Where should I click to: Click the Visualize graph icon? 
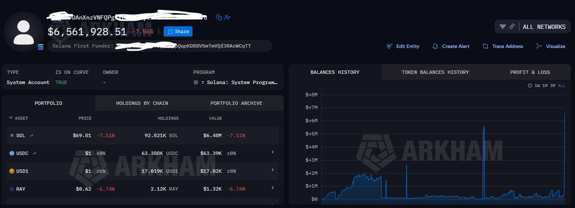coord(539,46)
